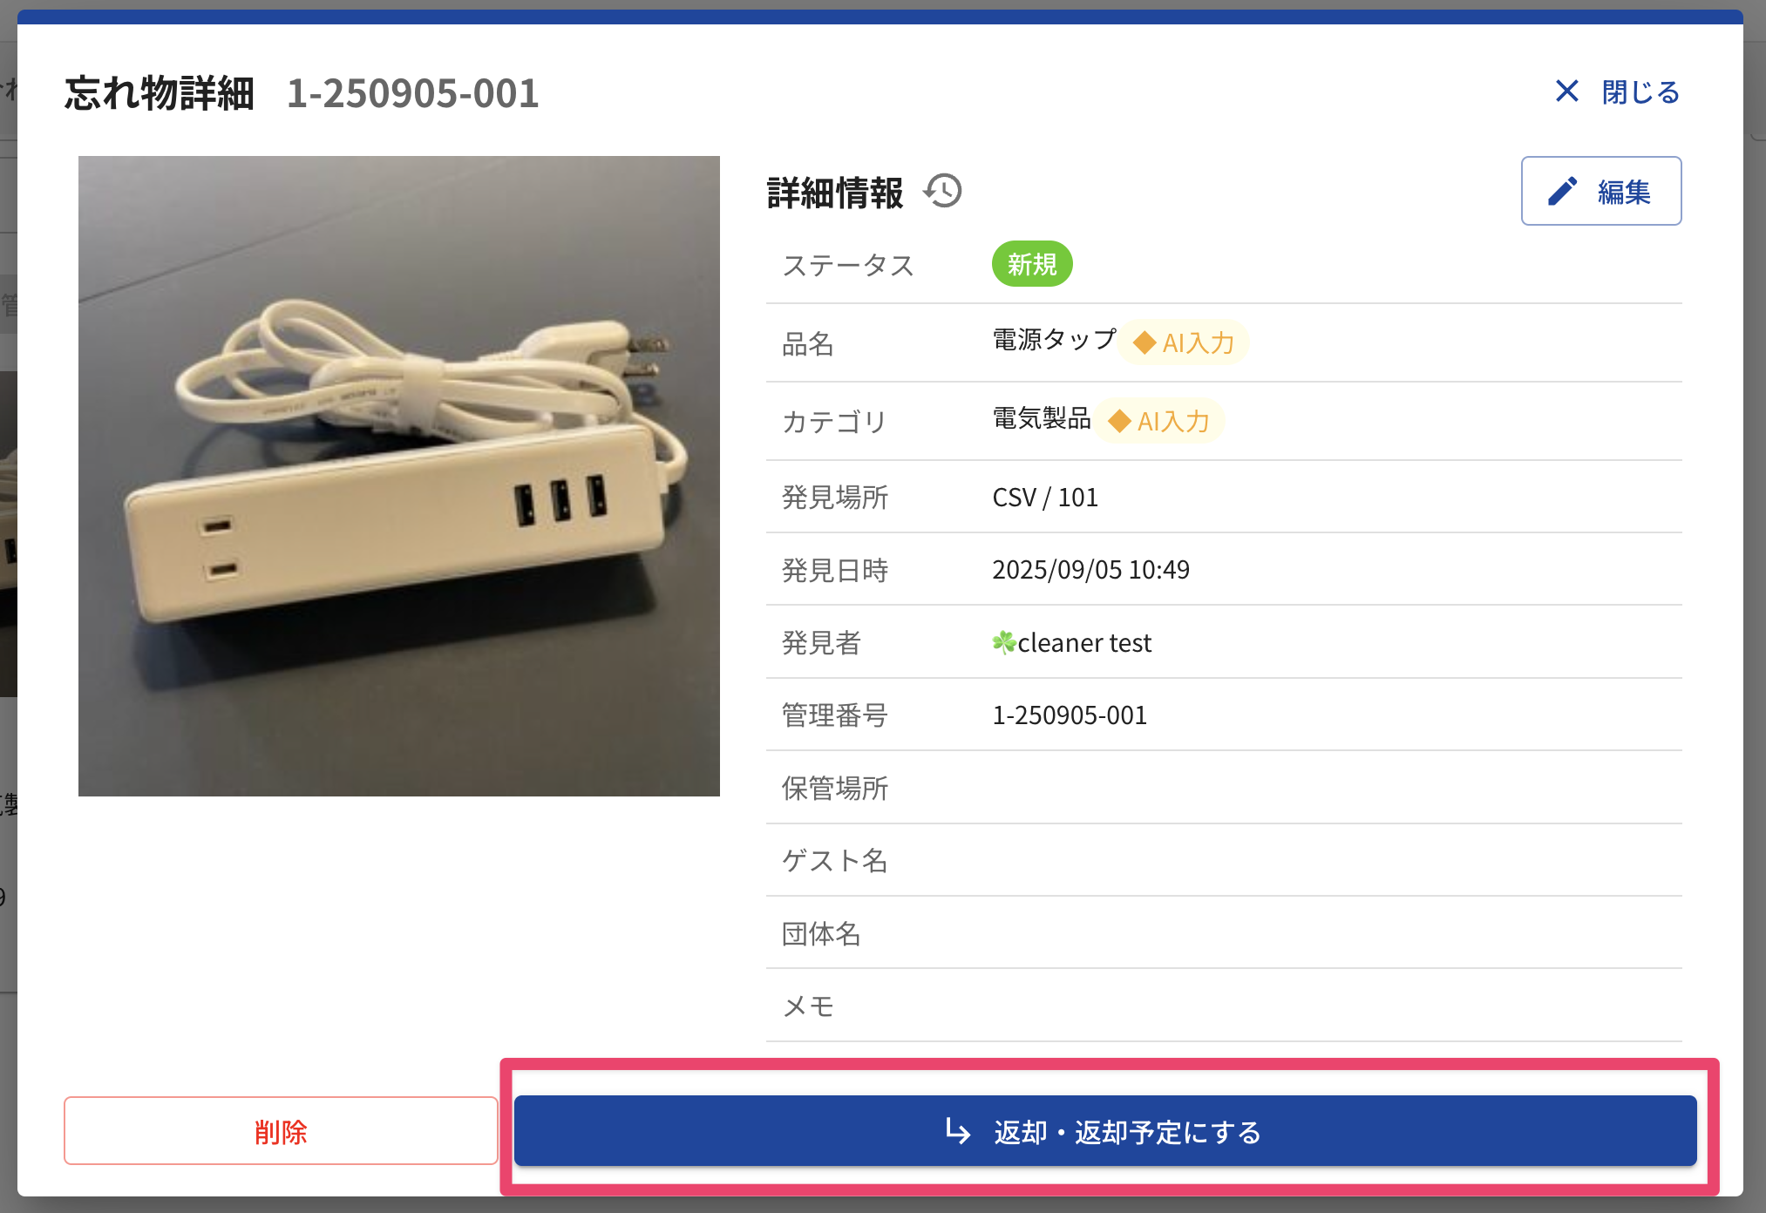1766x1213 pixels.
Task: Click the 品名 value 電源タップ
Action: (1054, 340)
